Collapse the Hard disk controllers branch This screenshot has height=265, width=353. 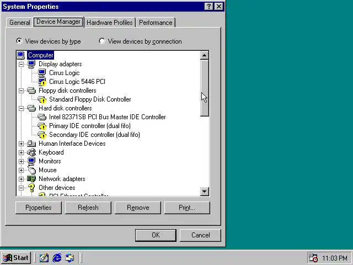pos(21,108)
